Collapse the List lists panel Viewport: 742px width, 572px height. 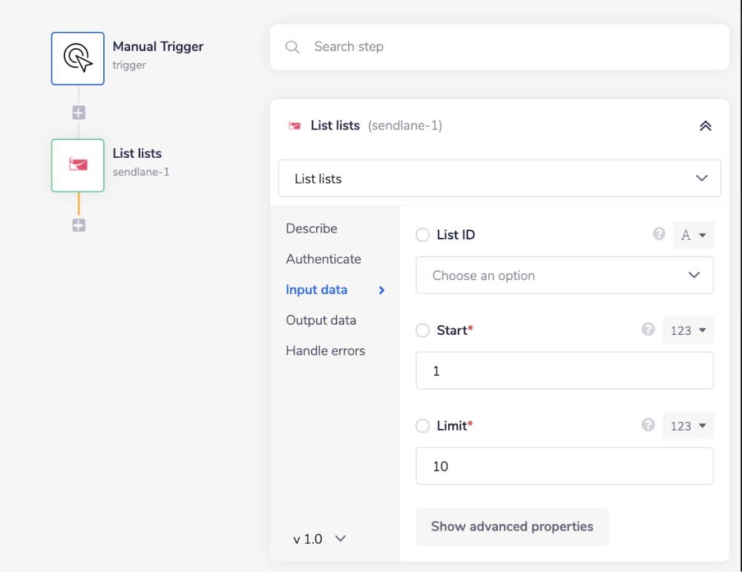pos(705,126)
